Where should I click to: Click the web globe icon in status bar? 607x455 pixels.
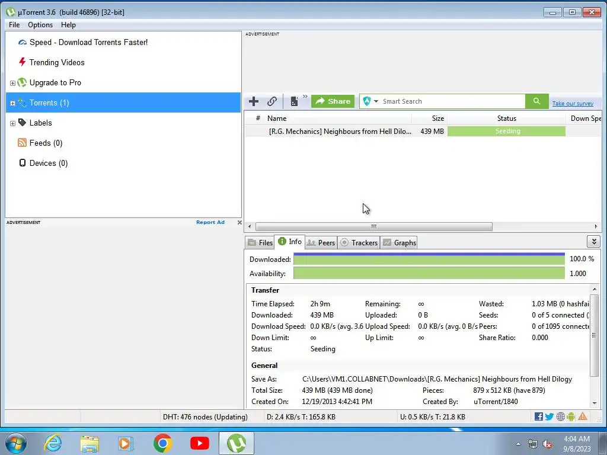560,416
